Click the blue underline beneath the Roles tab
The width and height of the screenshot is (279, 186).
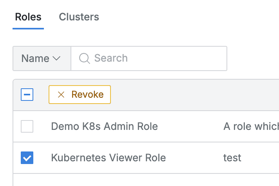click(28, 28)
